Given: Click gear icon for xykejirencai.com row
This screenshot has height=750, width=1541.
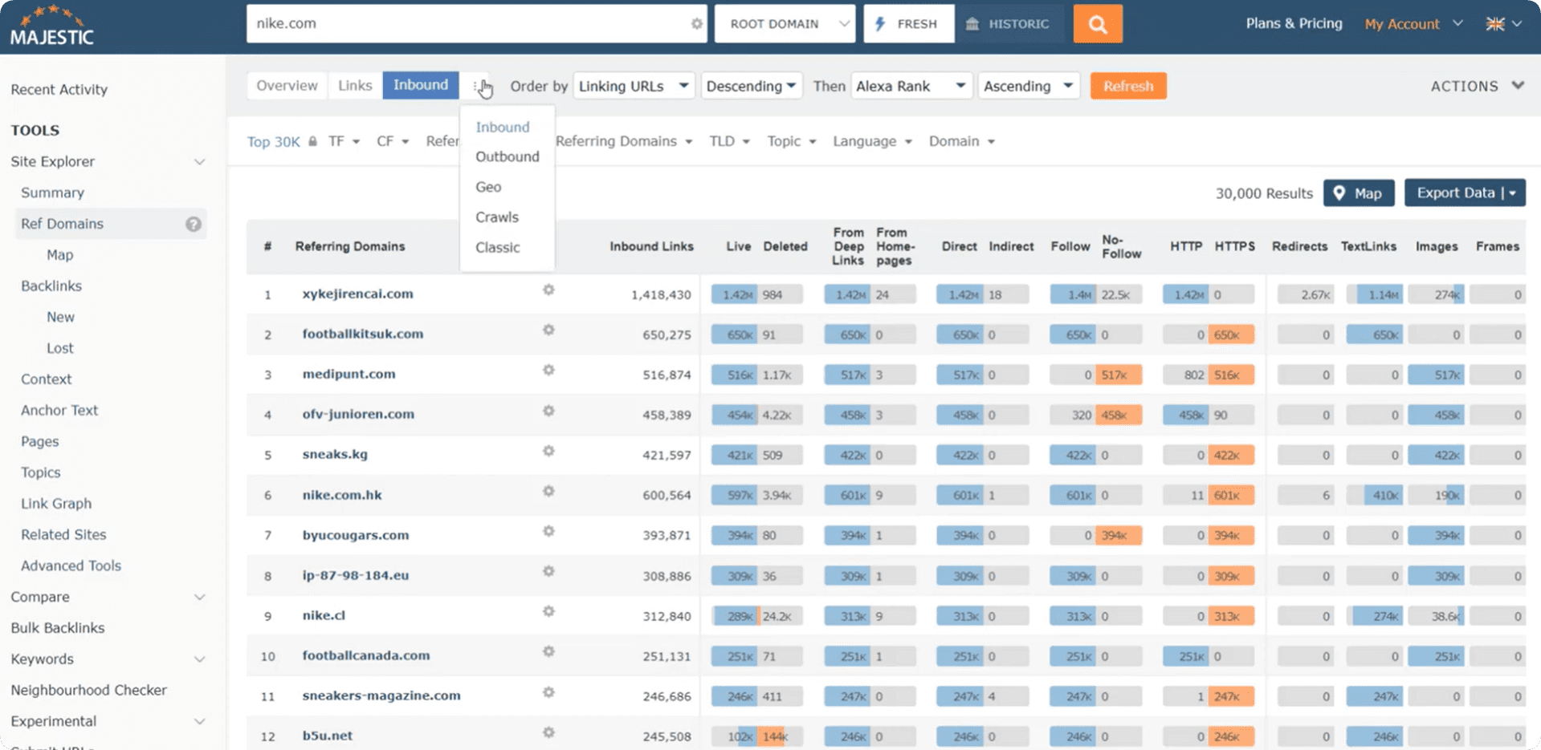Looking at the screenshot, I should [x=548, y=290].
